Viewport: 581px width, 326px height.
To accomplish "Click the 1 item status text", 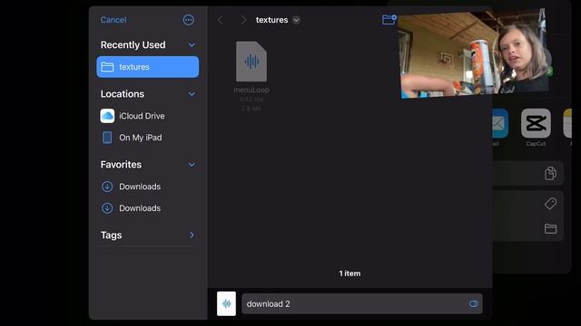I will (x=350, y=273).
